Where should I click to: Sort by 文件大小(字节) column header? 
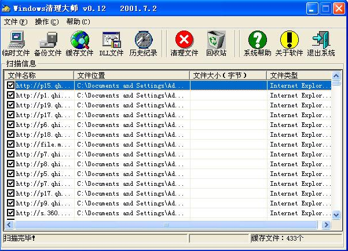coord(228,76)
